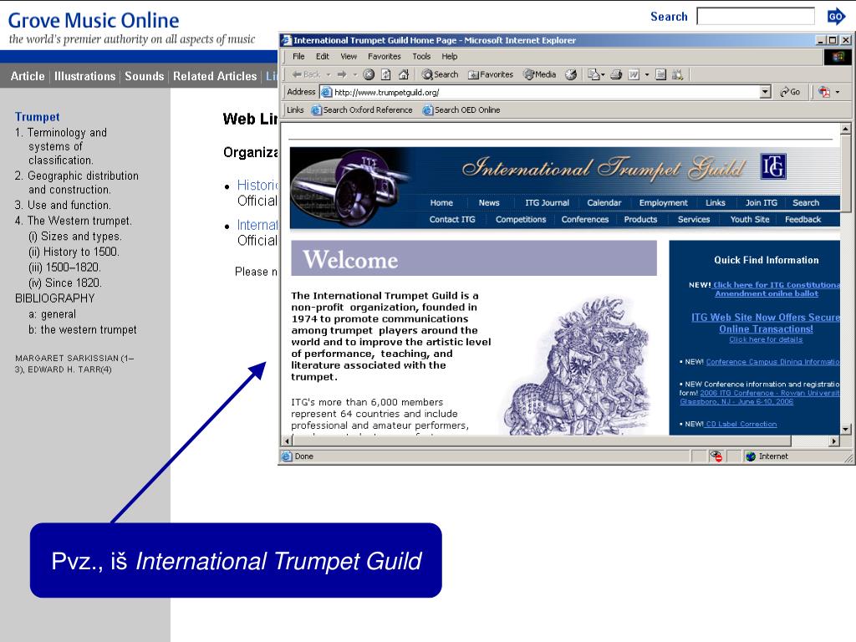856x642 pixels.
Task: Click the Trumpet heading in Grove sidebar
Action: point(37,117)
